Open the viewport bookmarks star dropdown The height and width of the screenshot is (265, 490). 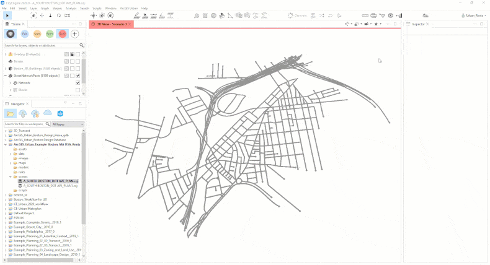(377, 24)
